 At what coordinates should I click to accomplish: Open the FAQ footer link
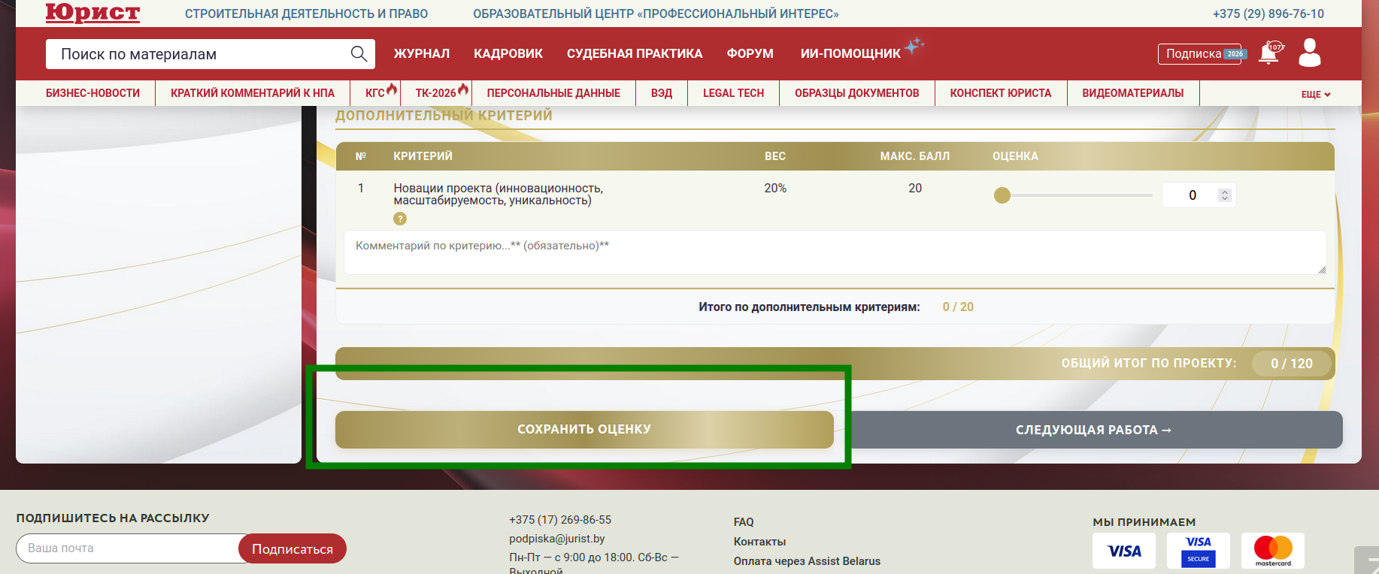coord(743,522)
